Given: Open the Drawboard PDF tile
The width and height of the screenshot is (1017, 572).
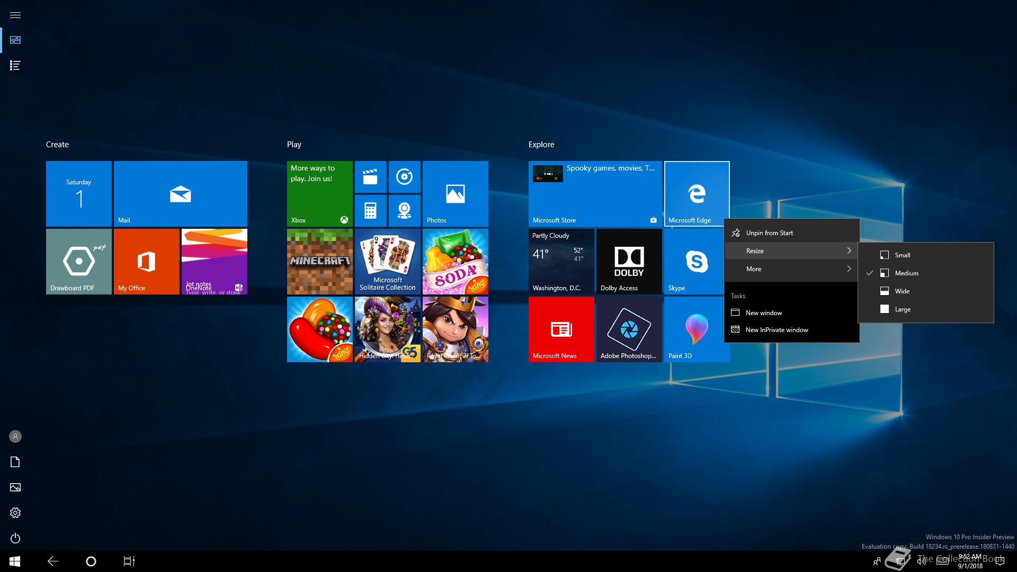Looking at the screenshot, I should pos(79,262).
